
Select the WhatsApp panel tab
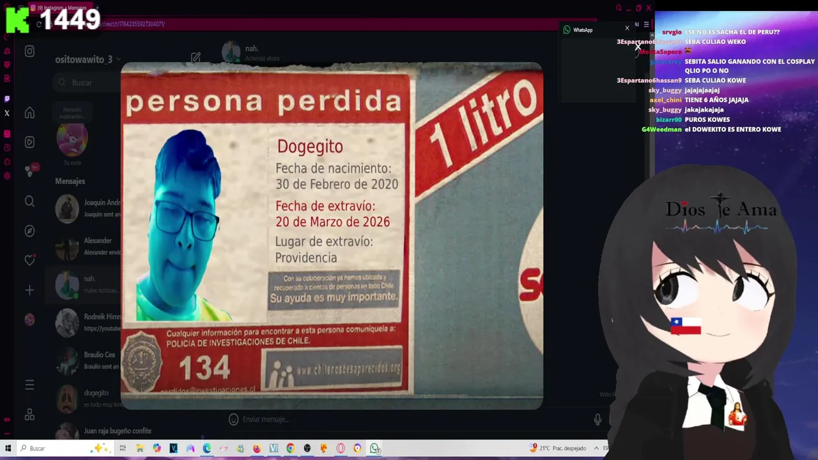click(578, 30)
